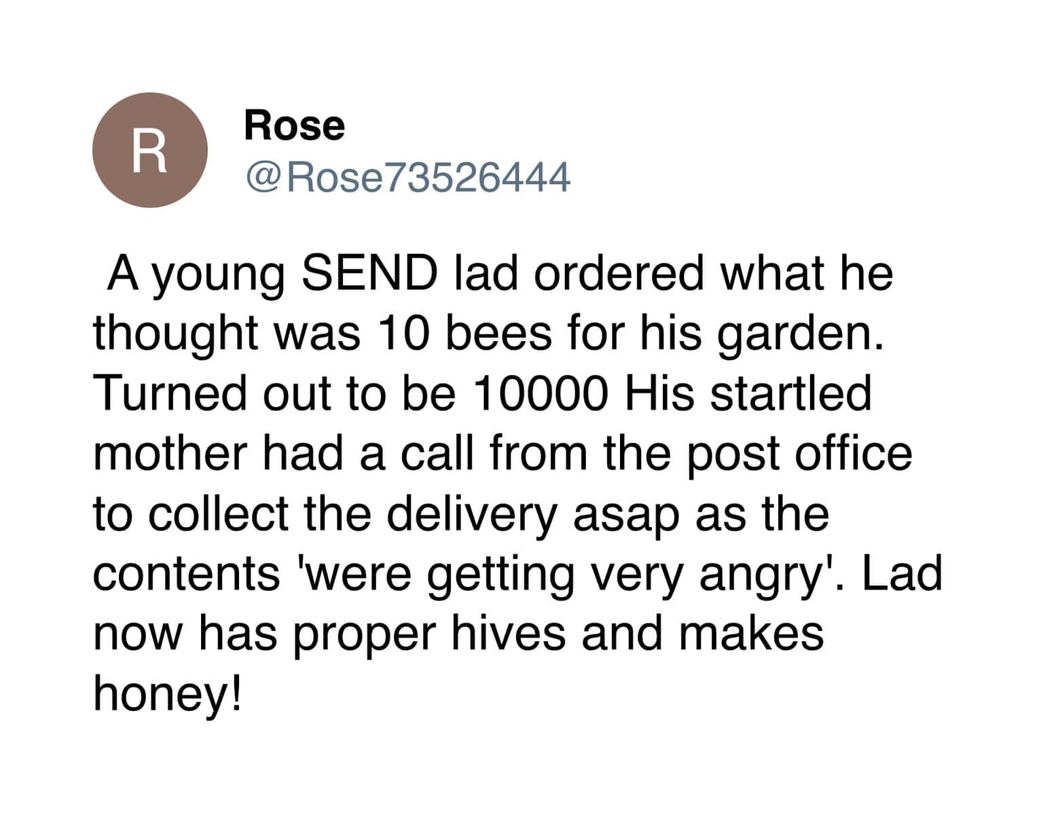
Task: Click the number 10000 in the tweet
Action: click(539, 394)
